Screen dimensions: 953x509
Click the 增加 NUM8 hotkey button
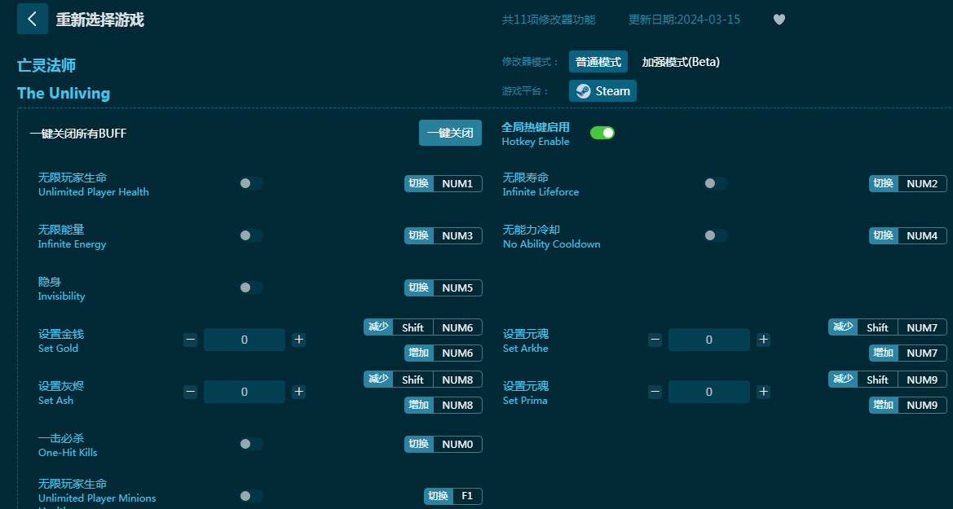pos(443,405)
